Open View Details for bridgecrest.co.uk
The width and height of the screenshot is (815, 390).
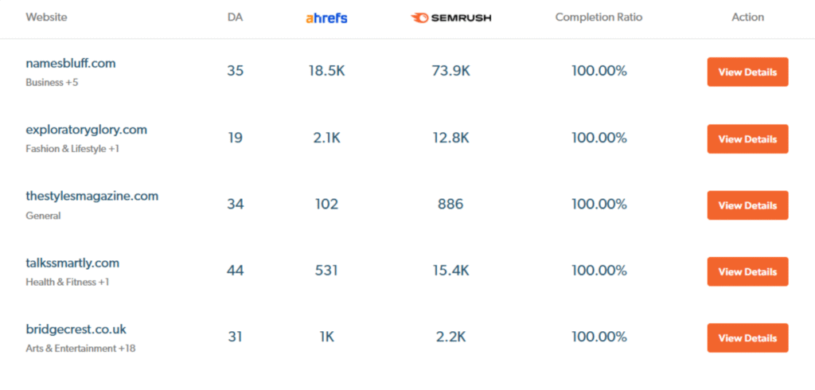click(747, 338)
